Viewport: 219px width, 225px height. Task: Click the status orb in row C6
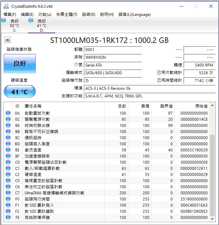click(8, 187)
